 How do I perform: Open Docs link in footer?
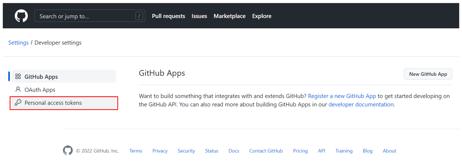coord(234,151)
